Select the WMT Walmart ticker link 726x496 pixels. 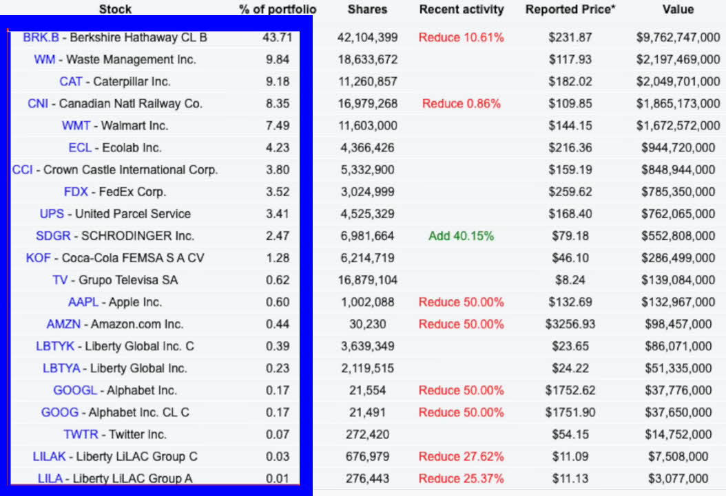(x=76, y=125)
